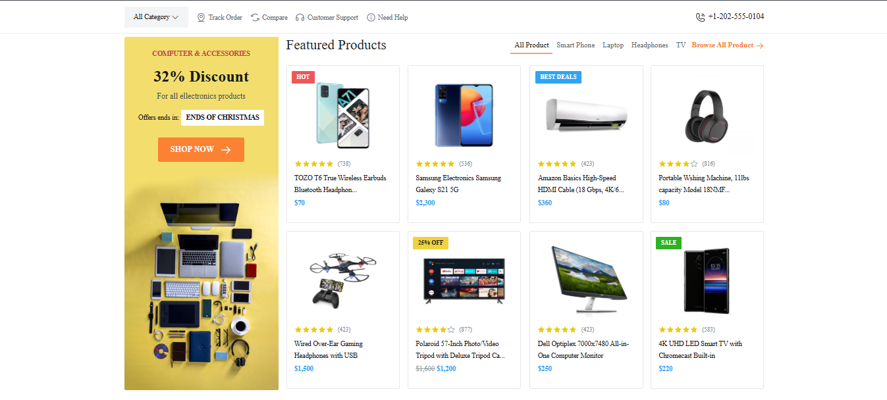Viewport: 887px width, 400px height.
Task: Open the Samsung Galaxy S21 5G product title
Action: tap(458, 184)
